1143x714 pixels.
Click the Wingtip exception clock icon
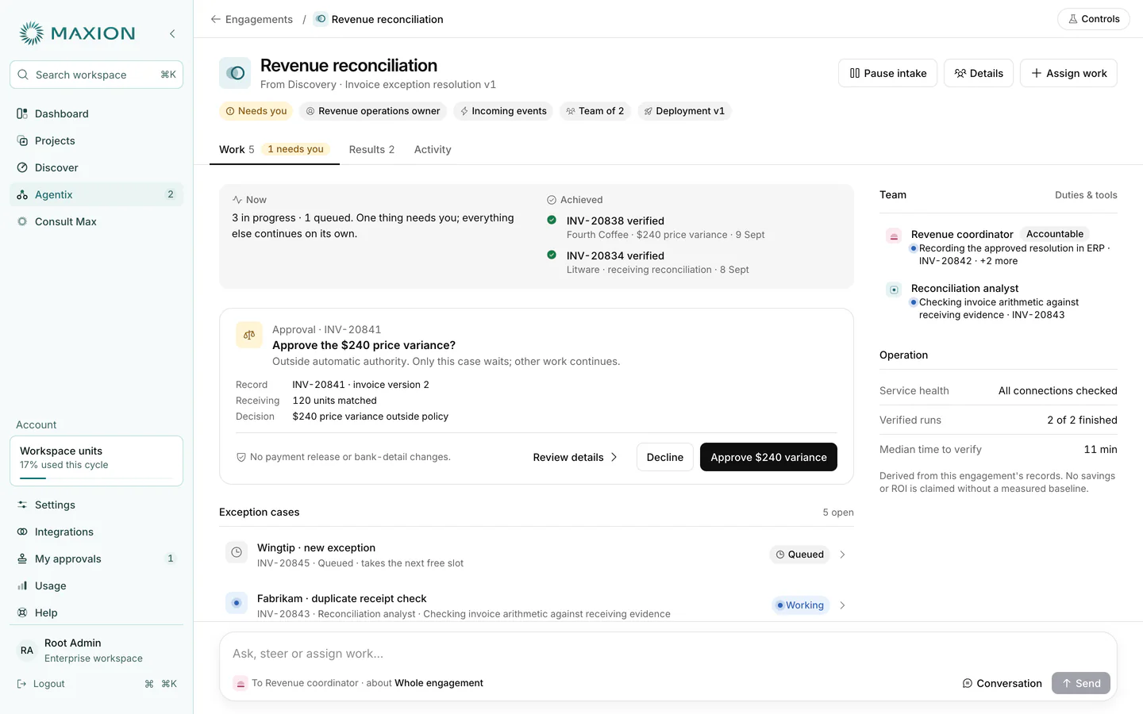pyautogui.click(x=237, y=552)
